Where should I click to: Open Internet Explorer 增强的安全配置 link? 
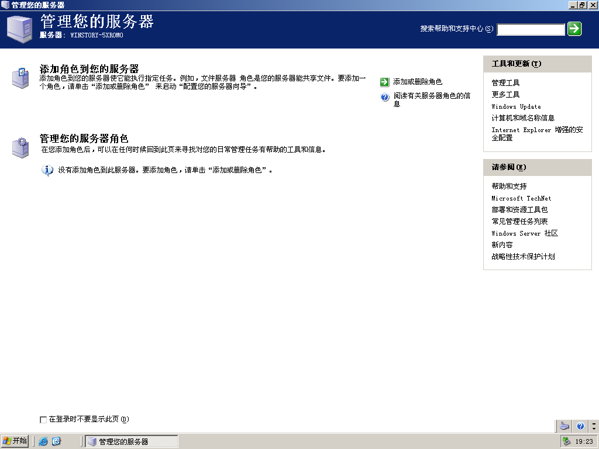pyautogui.click(x=537, y=134)
